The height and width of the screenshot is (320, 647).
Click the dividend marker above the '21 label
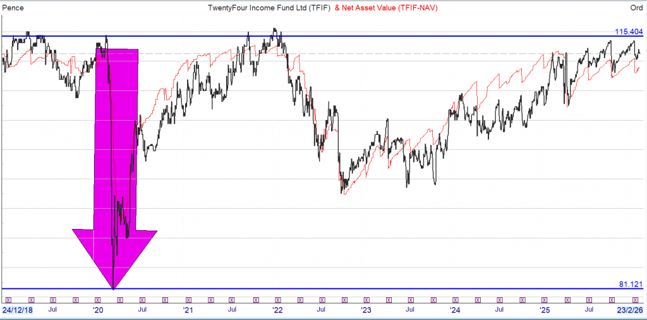point(187,300)
